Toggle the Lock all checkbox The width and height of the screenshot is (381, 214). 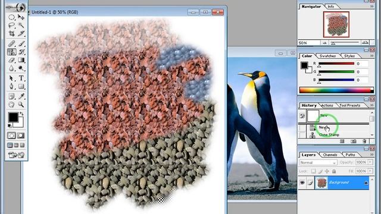pos(334,171)
